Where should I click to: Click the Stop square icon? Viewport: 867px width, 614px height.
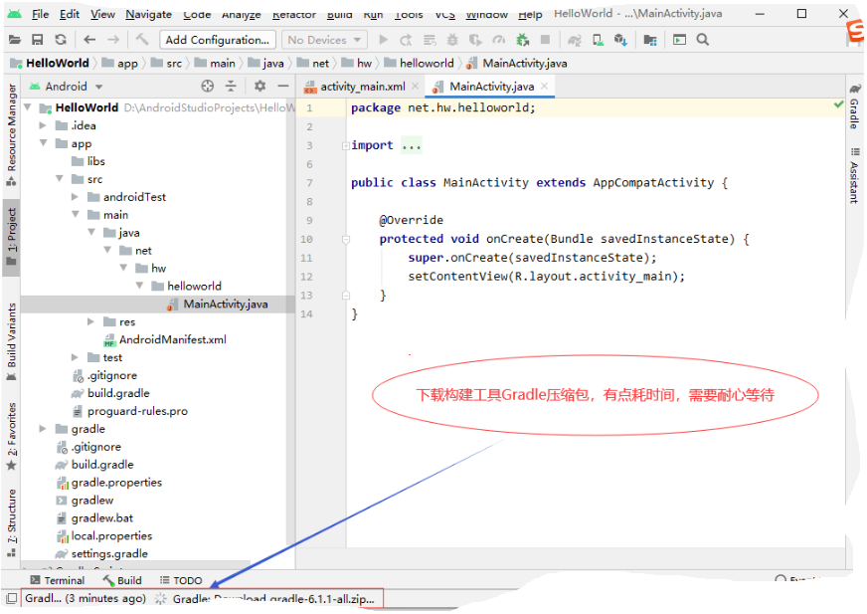click(x=545, y=40)
